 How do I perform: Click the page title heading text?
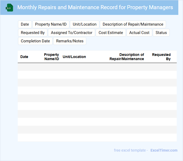coord(95,7)
